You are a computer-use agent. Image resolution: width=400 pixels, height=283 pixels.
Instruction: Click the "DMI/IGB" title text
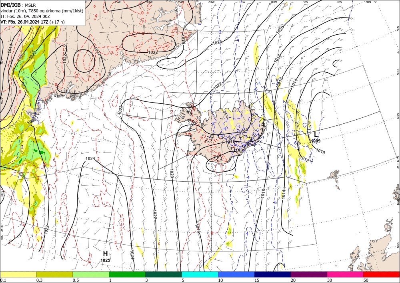10,4
